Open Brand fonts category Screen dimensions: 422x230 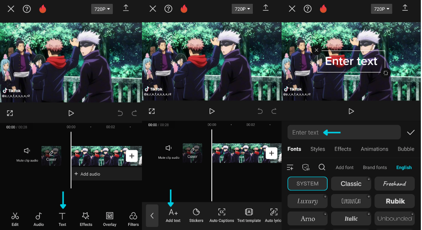click(x=375, y=167)
